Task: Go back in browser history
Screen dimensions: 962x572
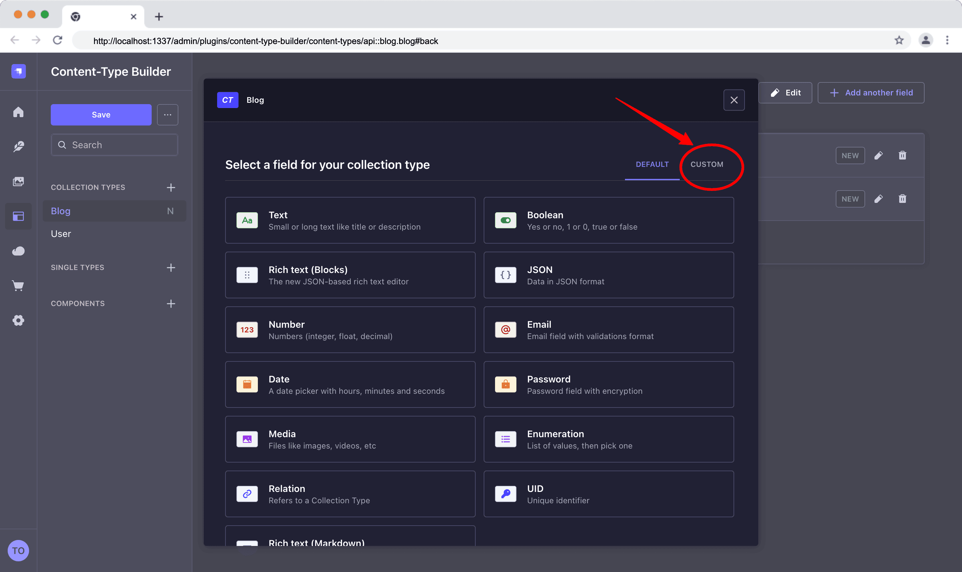Action: coord(15,40)
